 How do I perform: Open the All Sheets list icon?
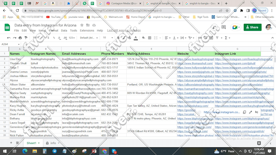(17, 143)
